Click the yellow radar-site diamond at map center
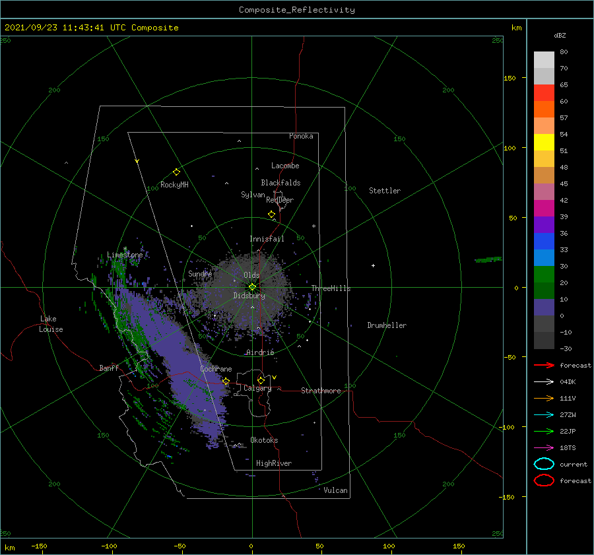Viewport: 594px width, 555px height. 252,287
